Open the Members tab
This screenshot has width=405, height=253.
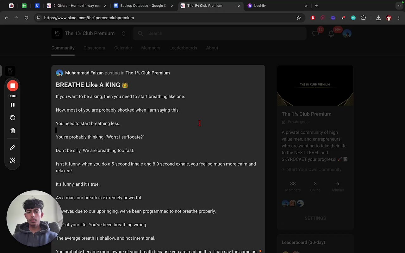pos(151,48)
